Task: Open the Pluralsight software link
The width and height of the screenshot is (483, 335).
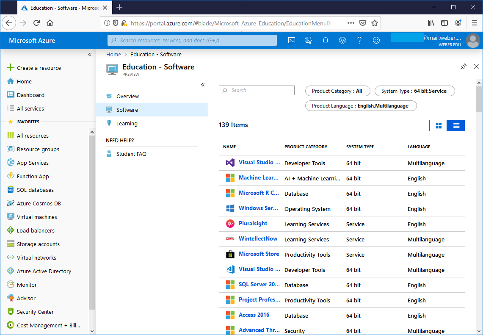Action: coord(253,224)
